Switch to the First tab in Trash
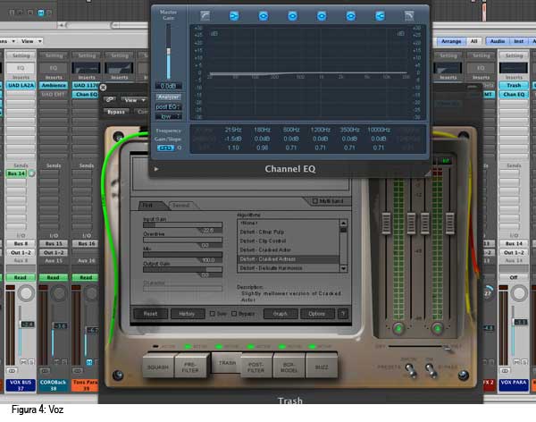The width and height of the screenshot is (536, 422). click(152, 205)
